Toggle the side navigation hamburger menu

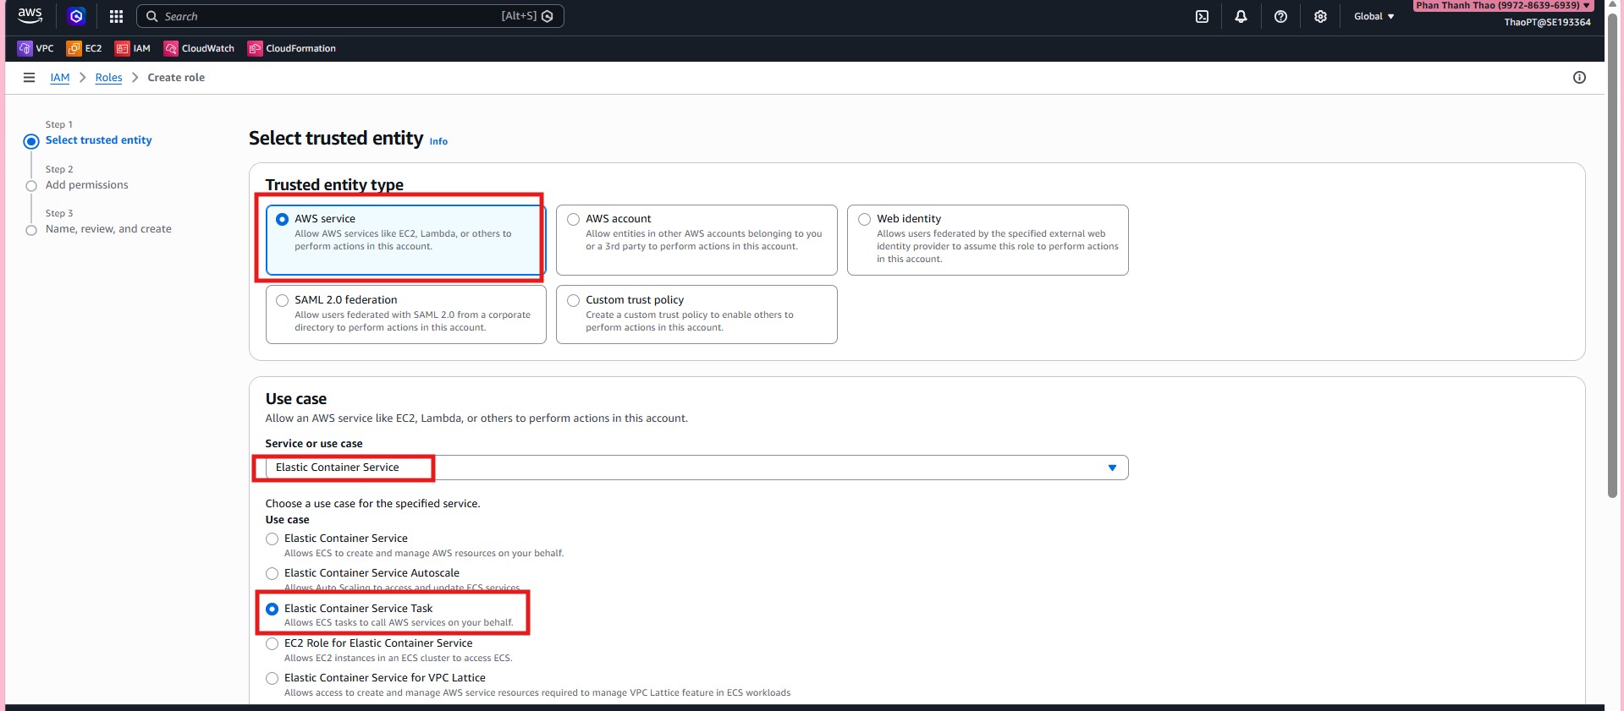(x=29, y=78)
